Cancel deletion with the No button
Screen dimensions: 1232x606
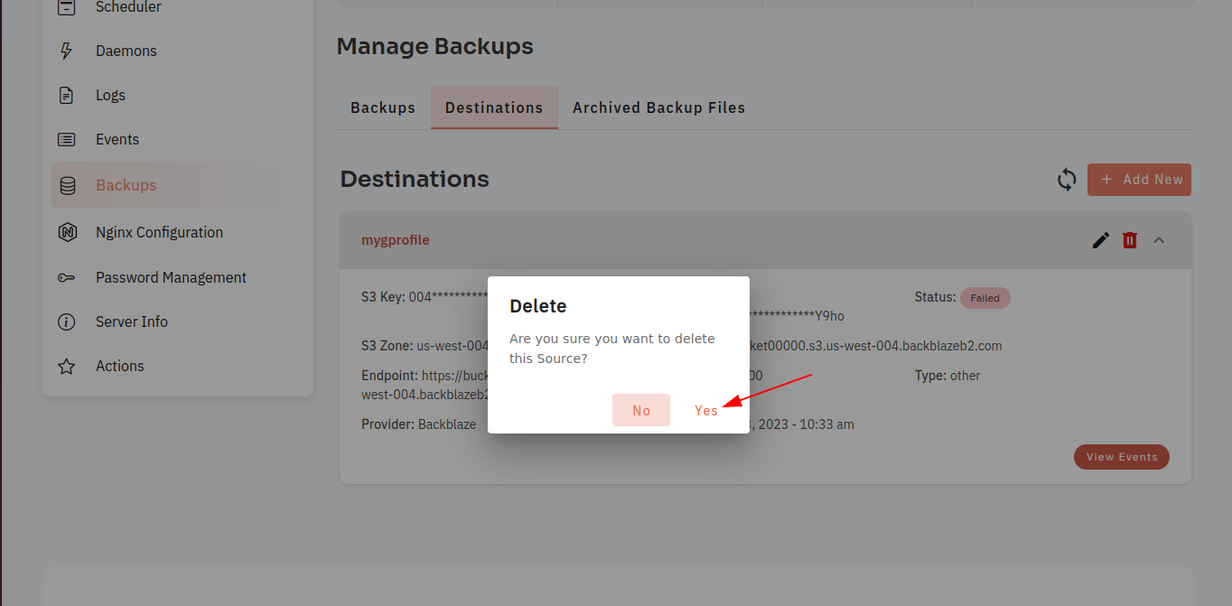641,410
